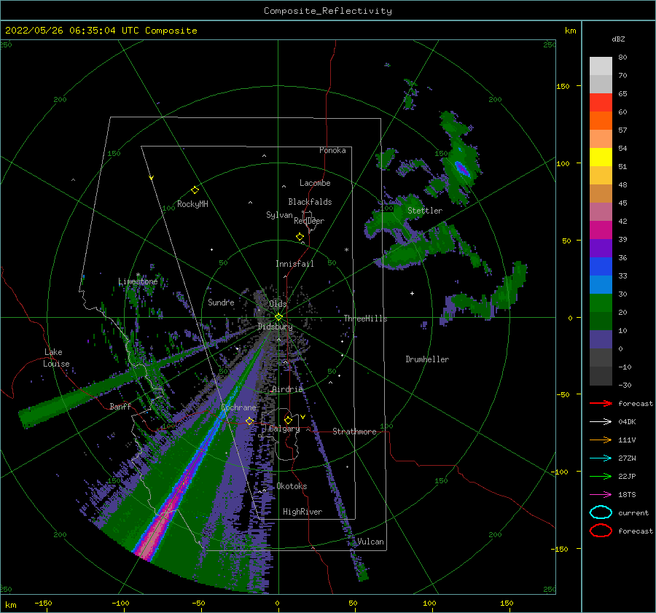Click the 04DK legend label
656x613 pixels.
click(627, 422)
